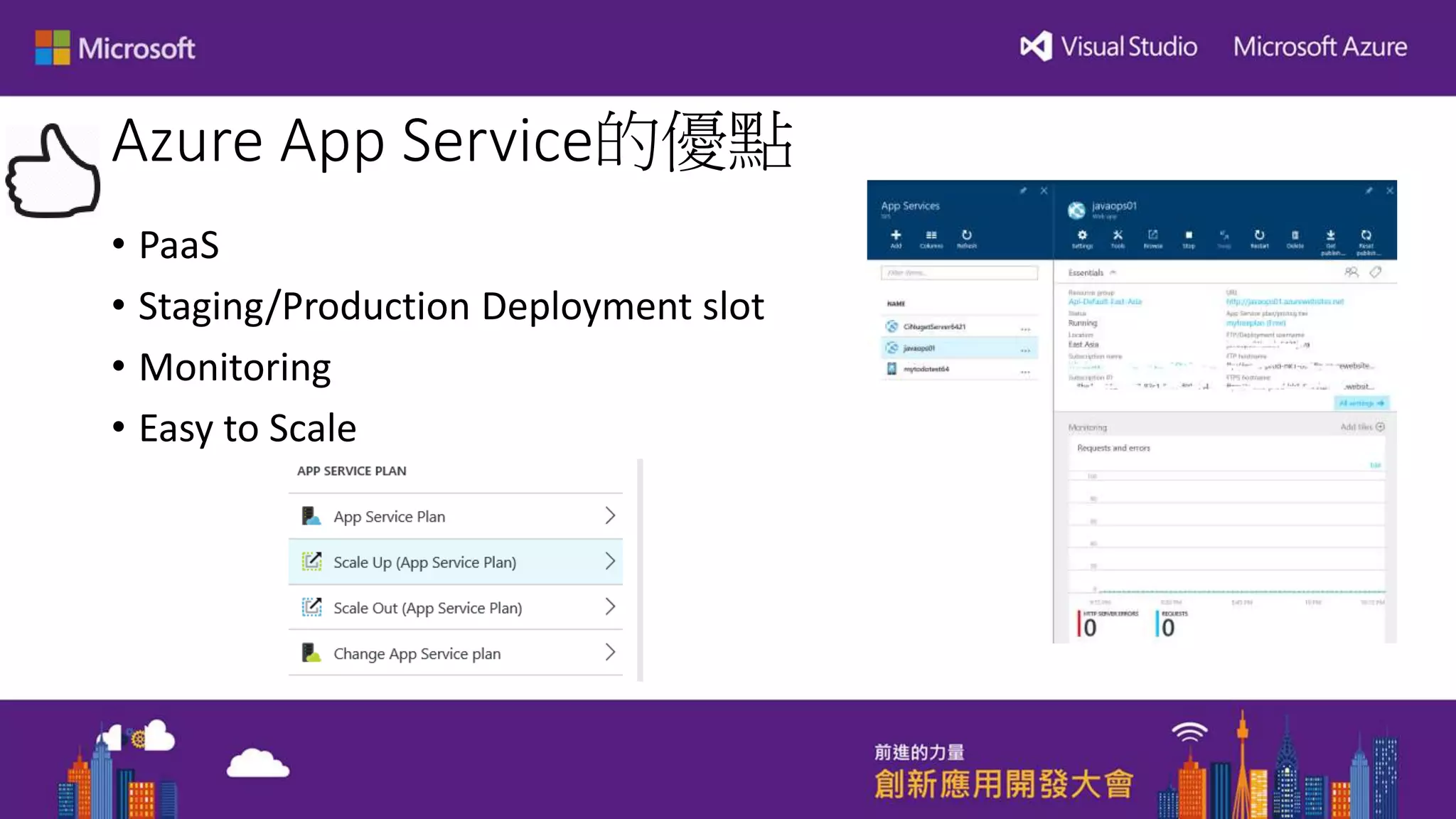
Task: Click the Change App Service plan icon
Action: pos(311,652)
